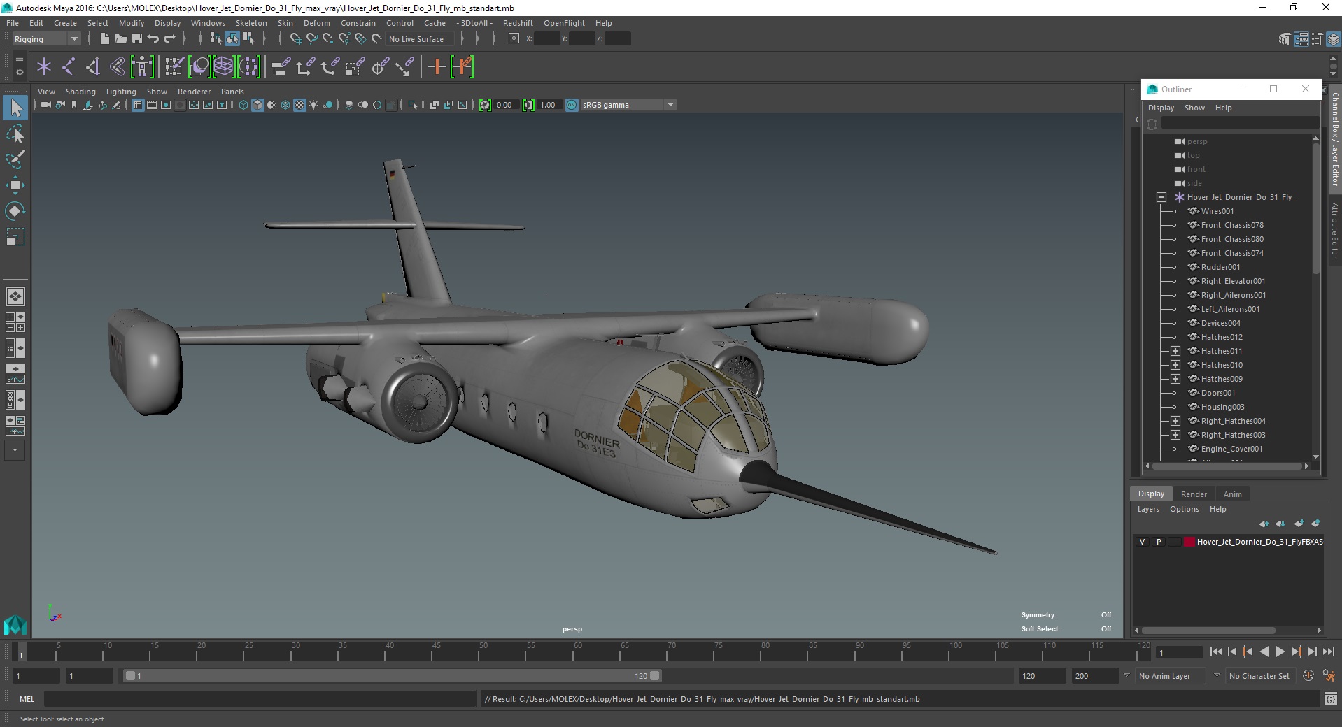The height and width of the screenshot is (727, 1342).
Task: Activate the Lasso selection tool
Action: pyautogui.click(x=15, y=134)
